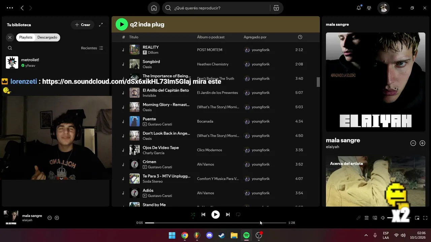
Task: Open the three-dots app menu
Action: (x=10, y=8)
